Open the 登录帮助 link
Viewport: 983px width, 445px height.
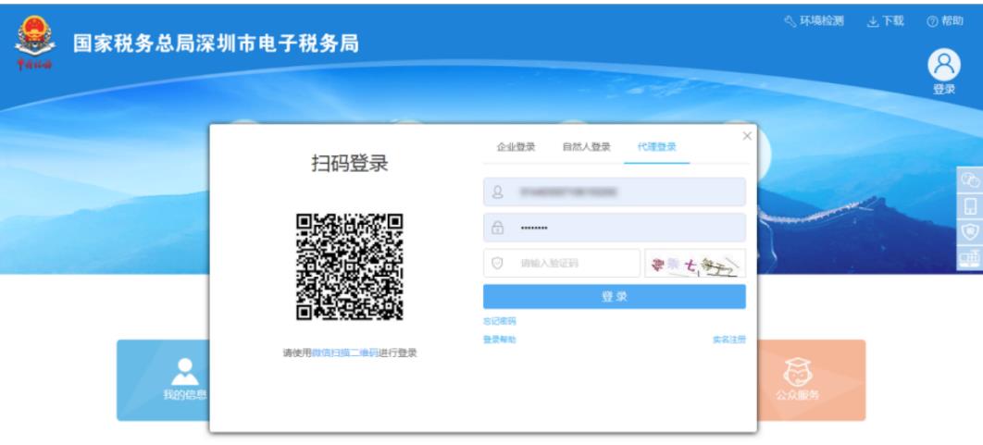click(x=499, y=340)
